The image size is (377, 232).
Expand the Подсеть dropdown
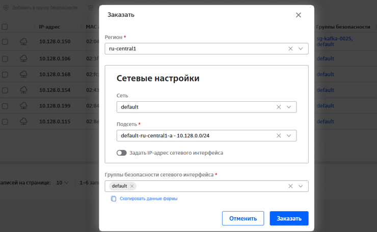[x=289, y=136]
